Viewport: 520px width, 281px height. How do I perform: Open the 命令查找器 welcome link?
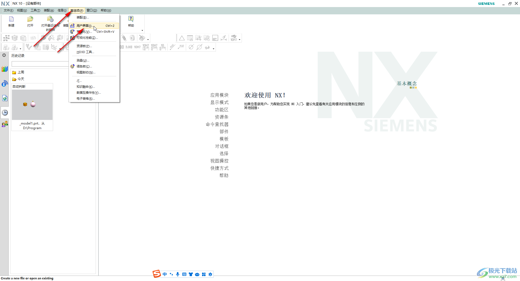217,124
